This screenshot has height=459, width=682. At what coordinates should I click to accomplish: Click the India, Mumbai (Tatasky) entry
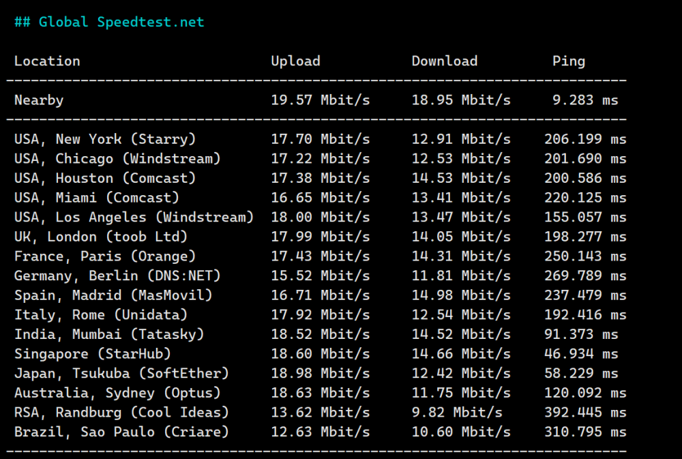pos(109,334)
